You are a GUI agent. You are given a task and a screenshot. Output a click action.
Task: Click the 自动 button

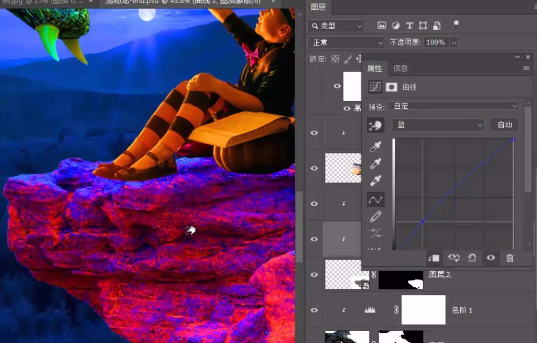click(x=504, y=125)
